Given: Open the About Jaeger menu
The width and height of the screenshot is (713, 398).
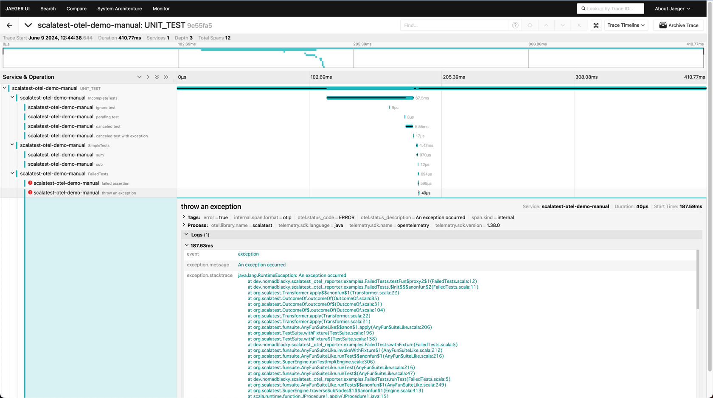Looking at the screenshot, I should (x=672, y=8).
